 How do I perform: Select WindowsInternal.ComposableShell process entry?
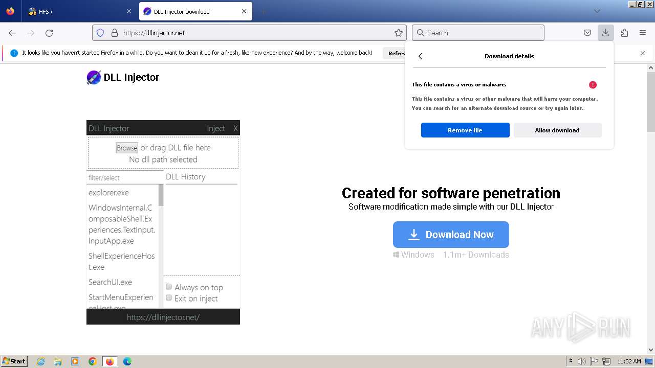122,224
